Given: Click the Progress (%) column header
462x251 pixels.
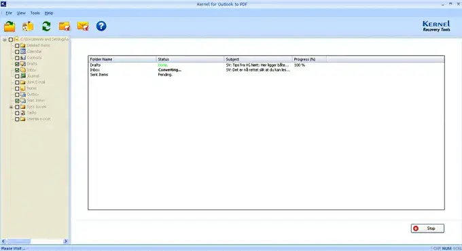Looking at the screenshot, I should click(x=309, y=59).
